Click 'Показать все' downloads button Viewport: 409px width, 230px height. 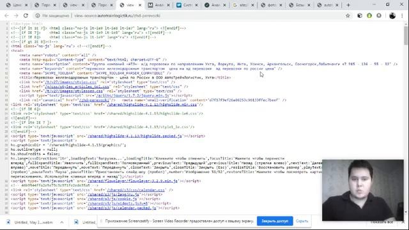382,222
